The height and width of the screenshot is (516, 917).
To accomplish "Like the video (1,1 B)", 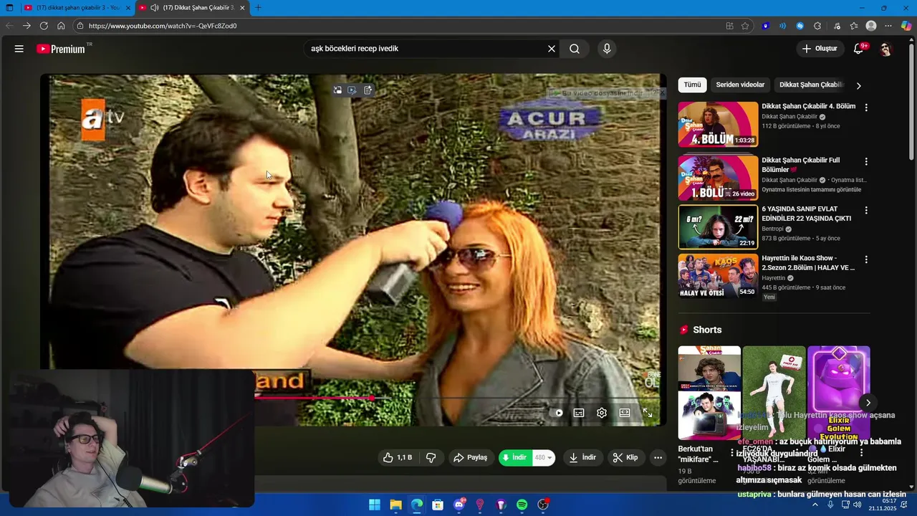I will (x=398, y=457).
